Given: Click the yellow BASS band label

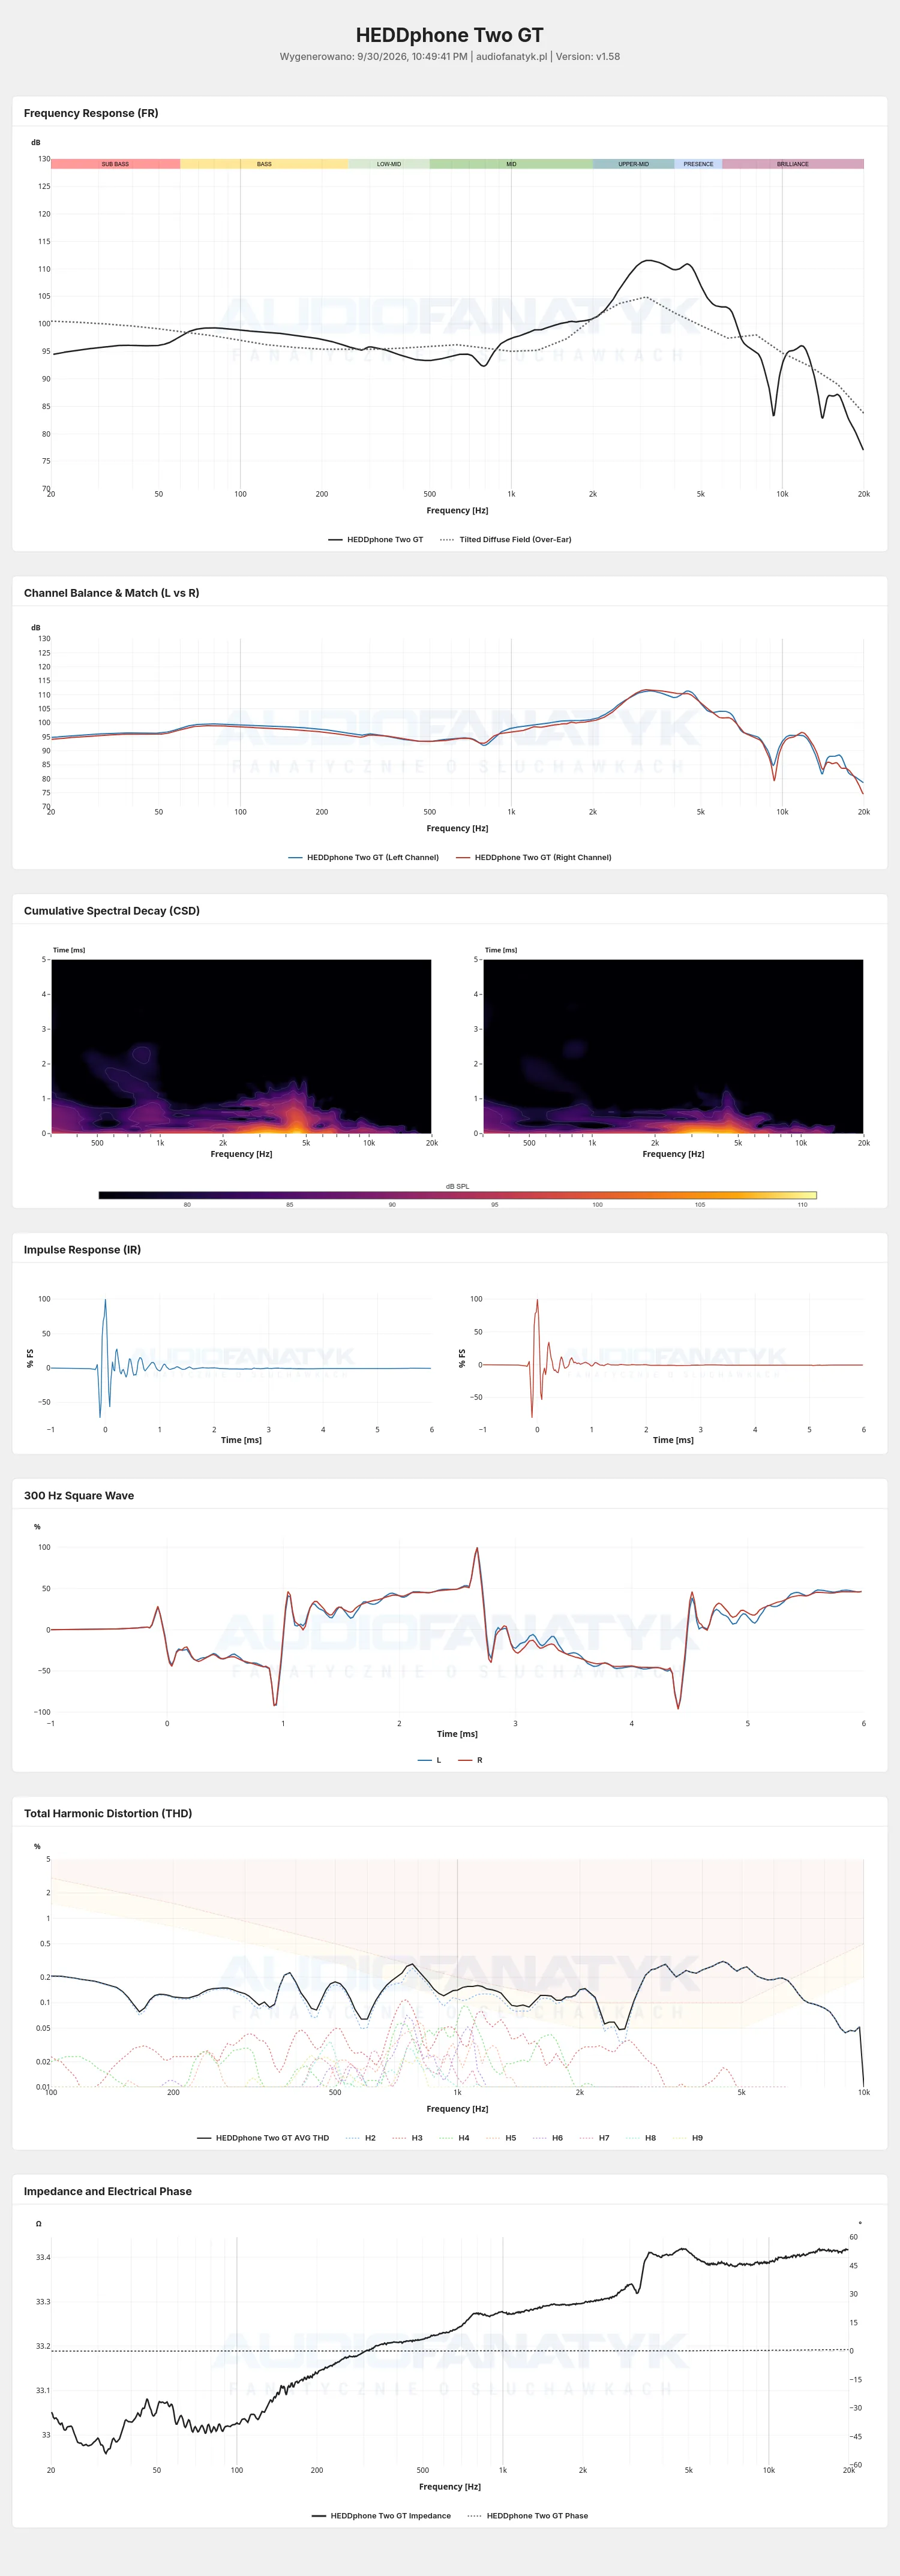Looking at the screenshot, I should point(264,164).
